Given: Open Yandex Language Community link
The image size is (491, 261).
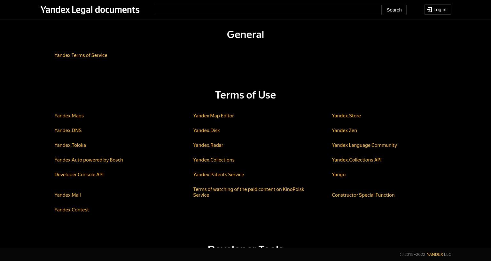Looking at the screenshot, I should (364, 145).
